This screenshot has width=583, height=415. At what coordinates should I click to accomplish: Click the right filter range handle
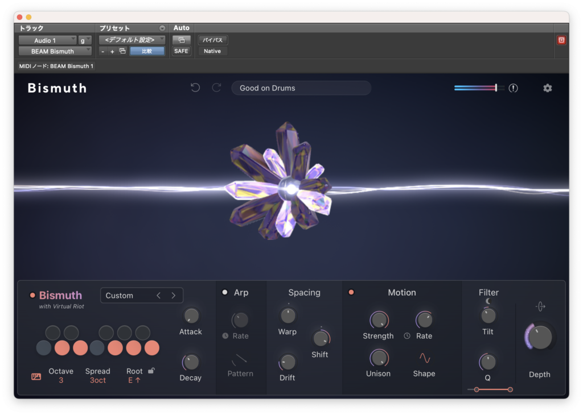click(510, 389)
